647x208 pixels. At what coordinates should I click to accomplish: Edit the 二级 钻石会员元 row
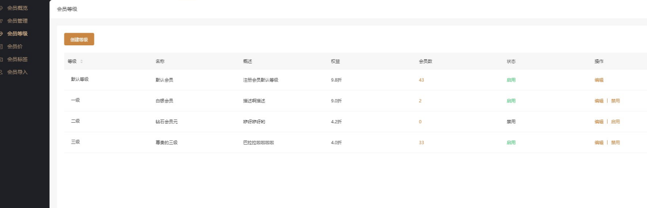[599, 121]
